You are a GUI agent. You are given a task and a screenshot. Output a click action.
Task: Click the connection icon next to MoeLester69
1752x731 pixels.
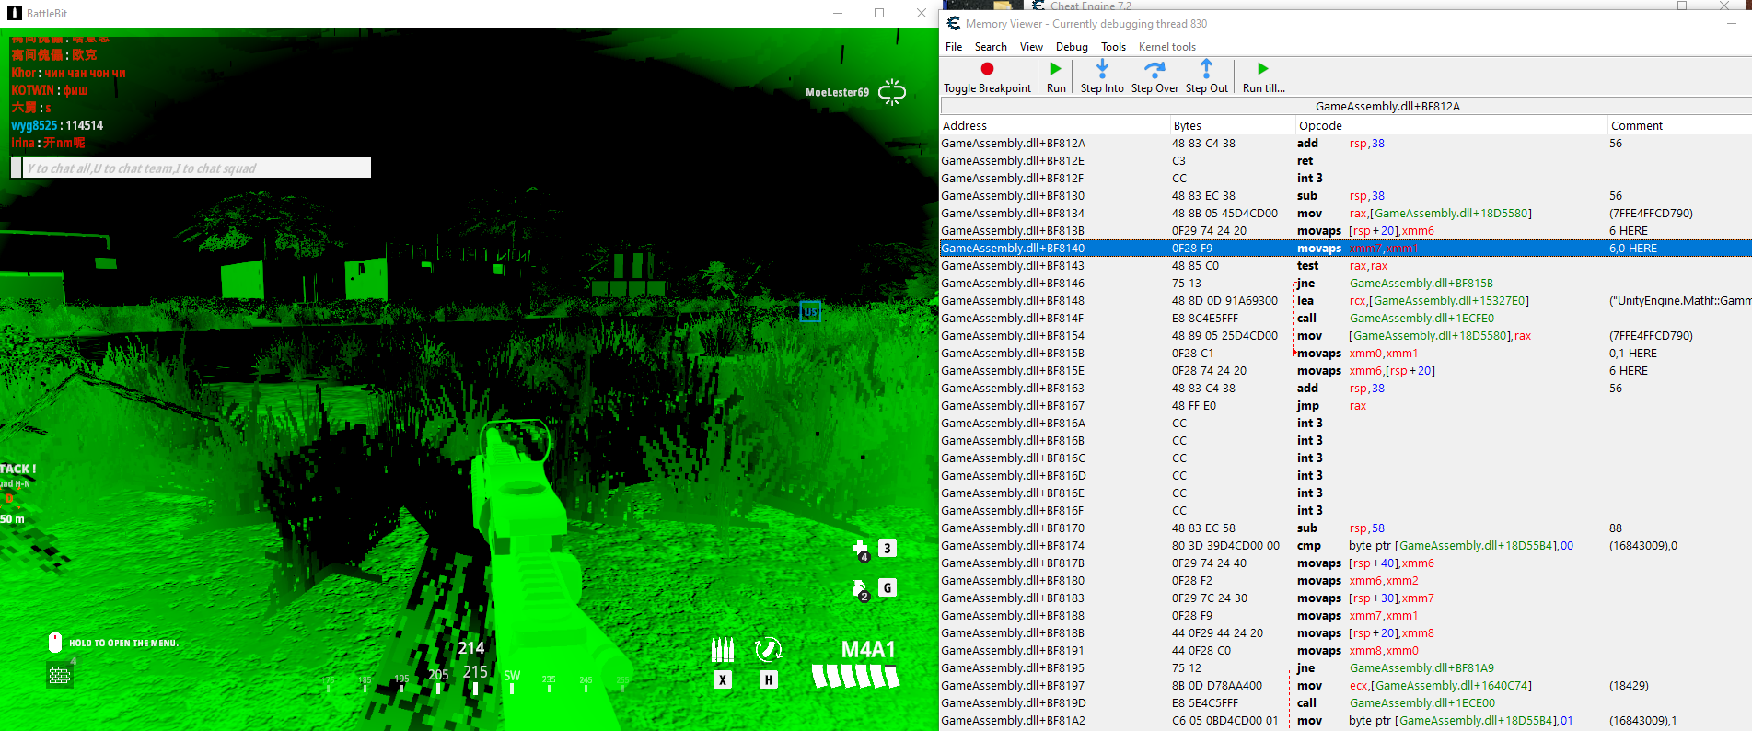[x=892, y=92]
